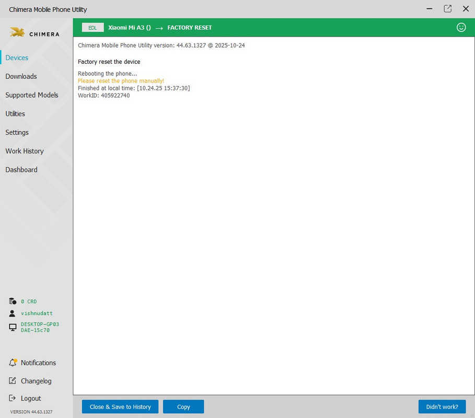Click the pop-out window icon in title bar
The height and width of the screenshot is (418, 475).
pyautogui.click(x=447, y=9)
